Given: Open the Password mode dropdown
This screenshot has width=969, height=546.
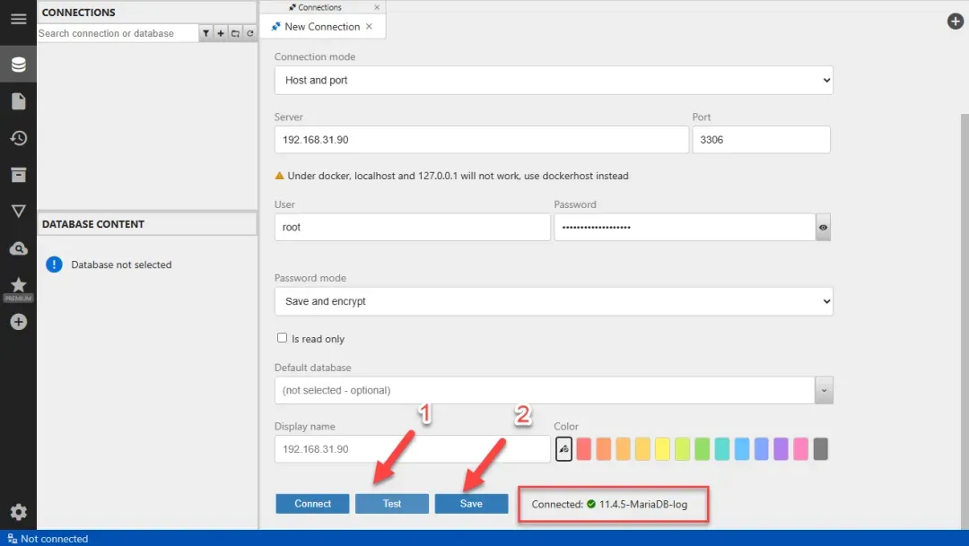Looking at the screenshot, I should (554, 301).
